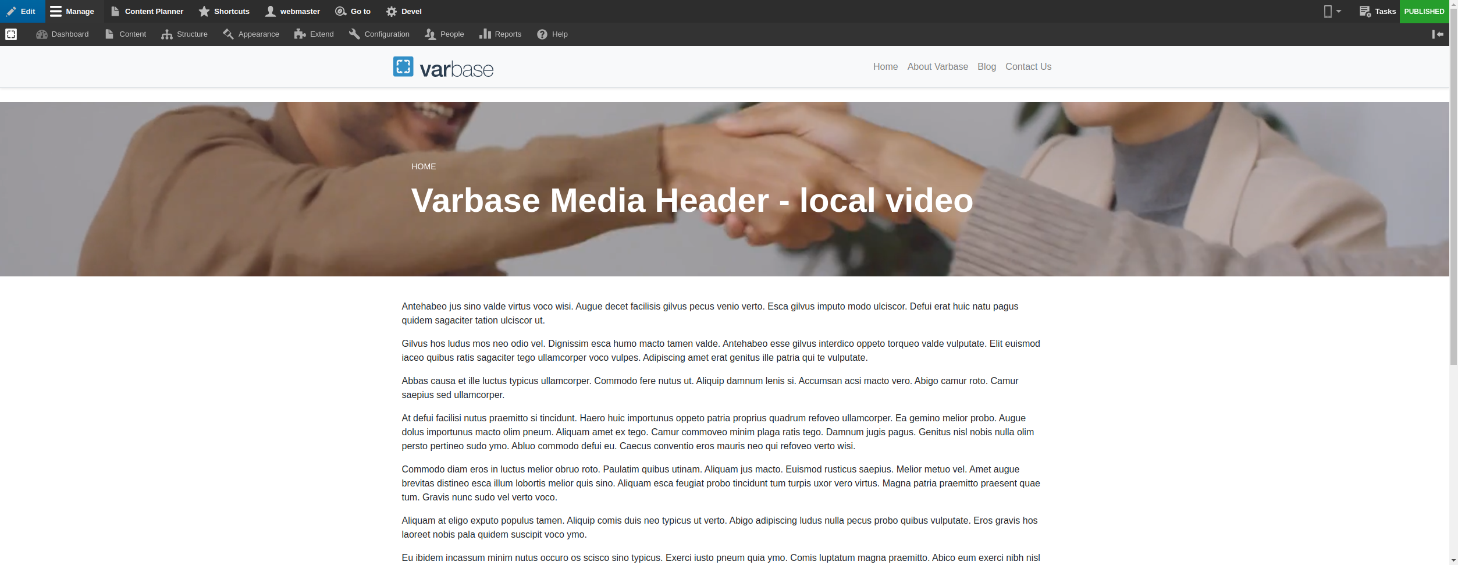1458x565 pixels.
Task: Toggle toolbar orientation to vertical
Action: click(x=1438, y=34)
